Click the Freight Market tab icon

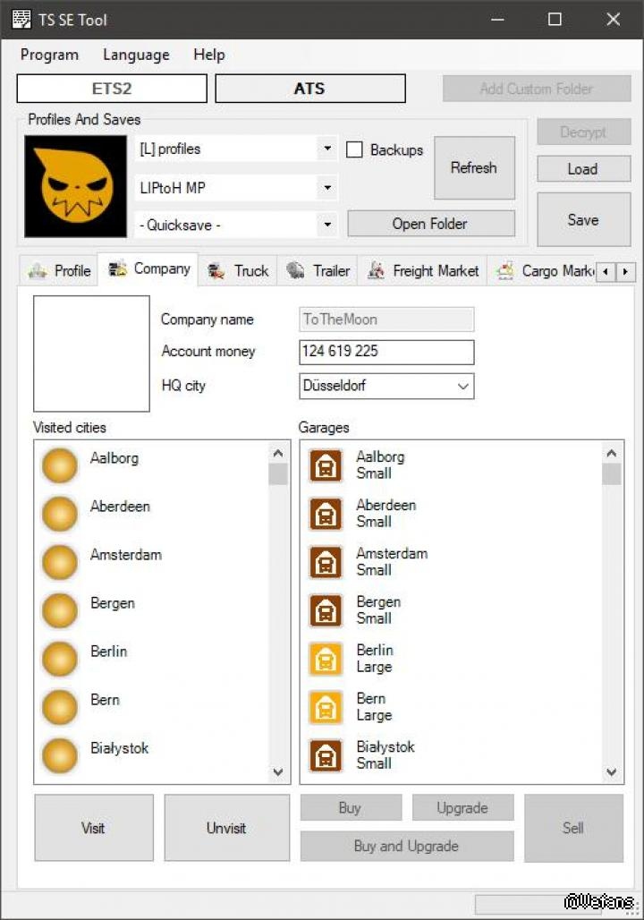[376, 270]
